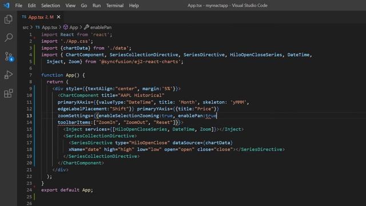Image resolution: width=366 pixels, height=206 pixels.
Task: Click the 'HiloOpenClose' type string on line 17
Action: tap(149, 142)
